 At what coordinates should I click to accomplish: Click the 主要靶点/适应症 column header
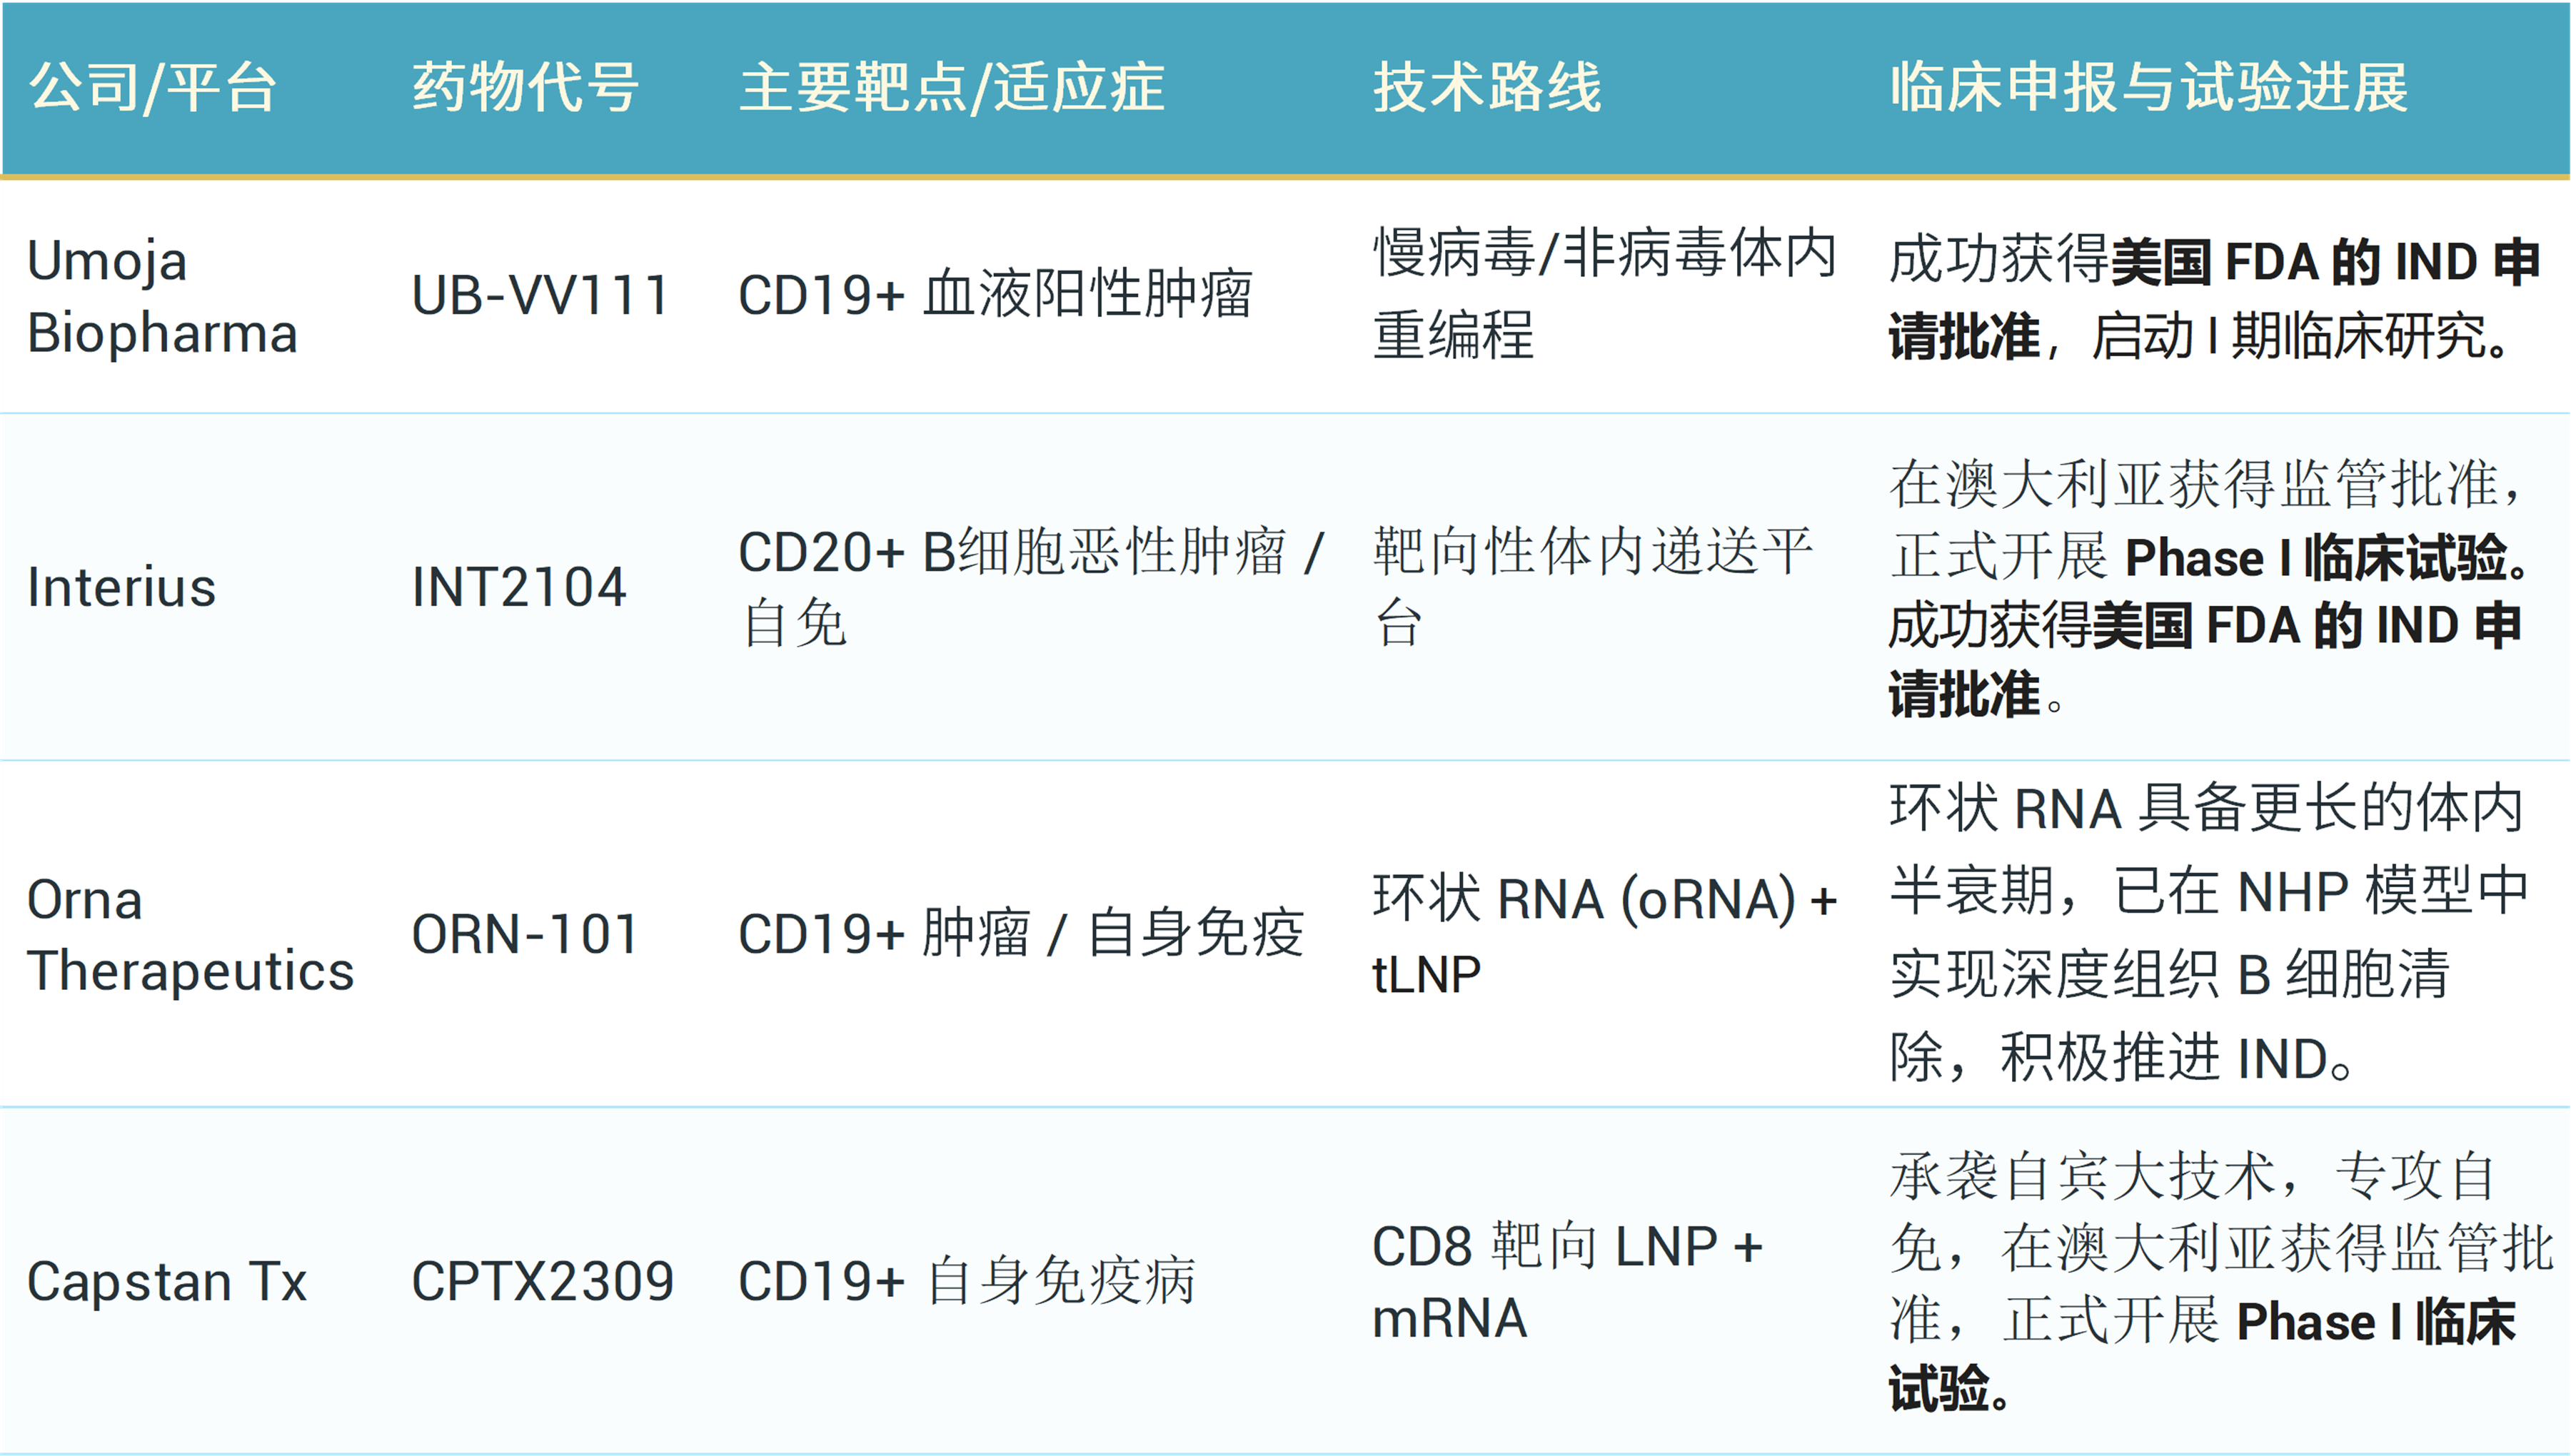point(952,88)
